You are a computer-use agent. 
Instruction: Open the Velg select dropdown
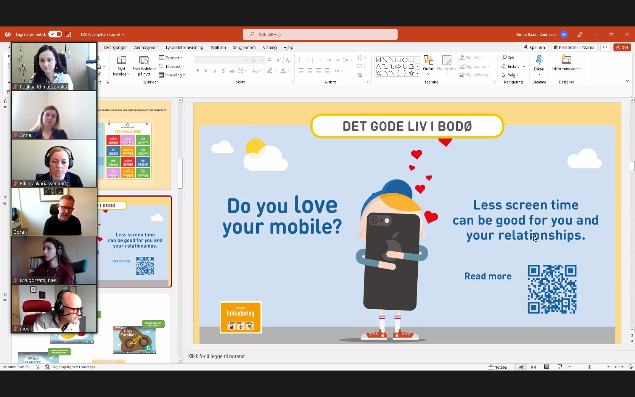510,75
